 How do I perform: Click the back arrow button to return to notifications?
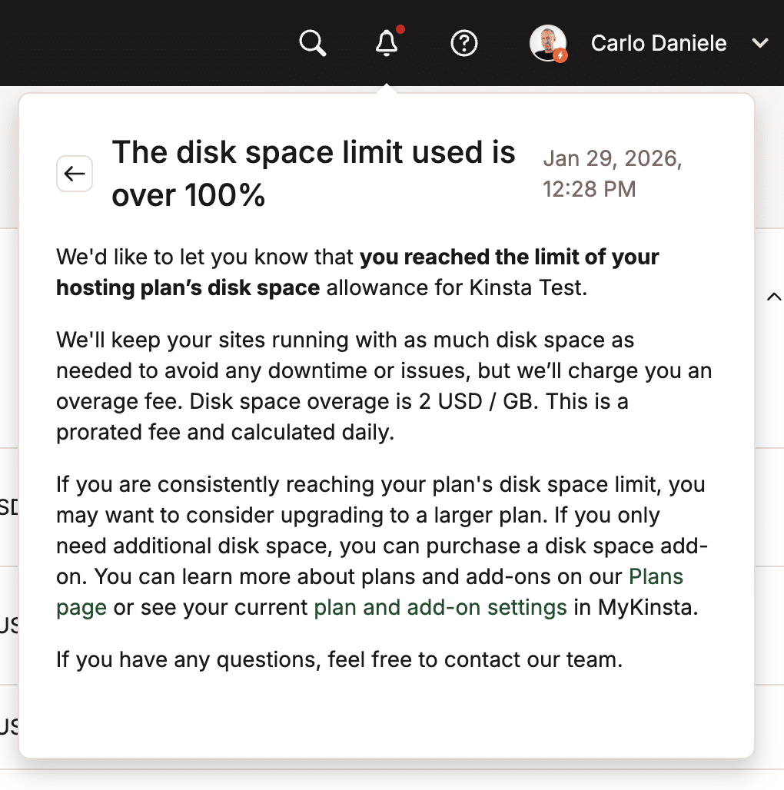[74, 174]
